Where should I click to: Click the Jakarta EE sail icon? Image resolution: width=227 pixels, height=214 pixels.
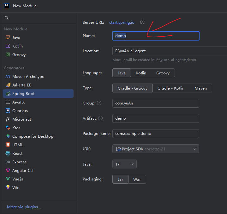click(8, 85)
